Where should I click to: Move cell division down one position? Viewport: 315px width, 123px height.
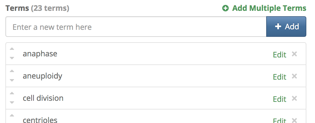click(12, 102)
